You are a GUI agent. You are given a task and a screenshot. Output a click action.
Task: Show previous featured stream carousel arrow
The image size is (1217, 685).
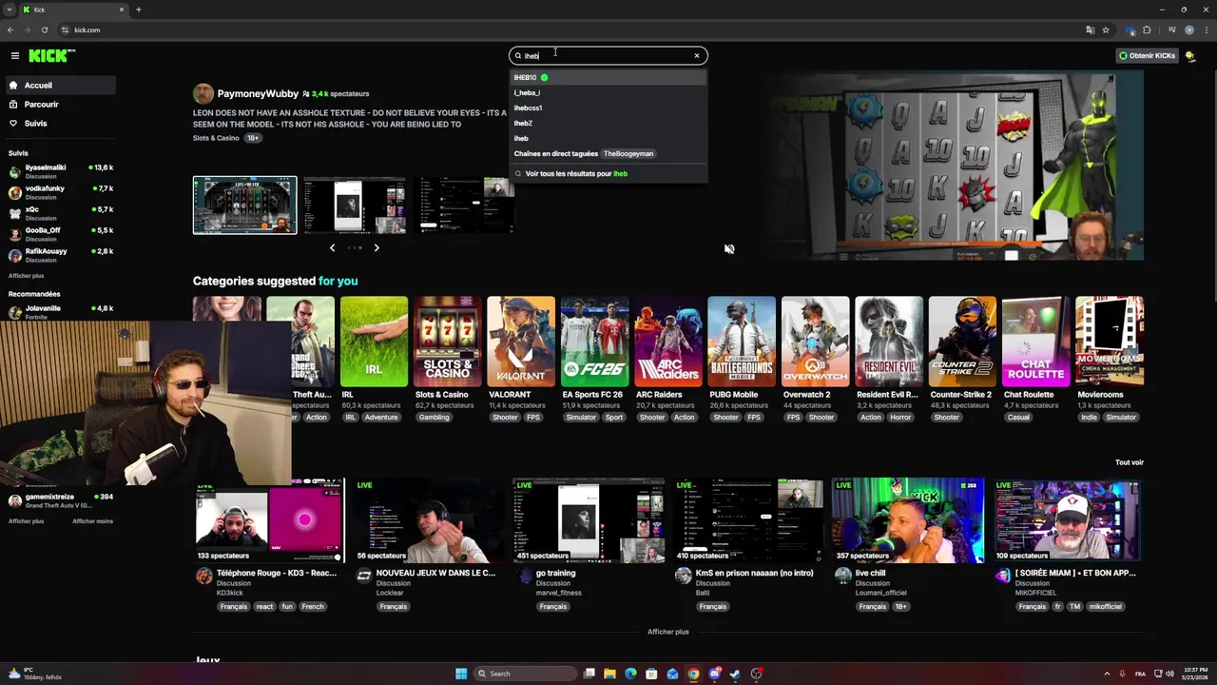point(332,248)
